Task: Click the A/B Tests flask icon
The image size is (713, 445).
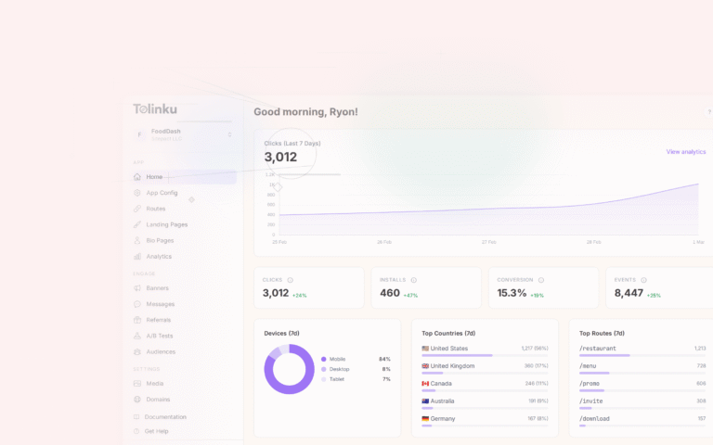Action: click(x=137, y=336)
